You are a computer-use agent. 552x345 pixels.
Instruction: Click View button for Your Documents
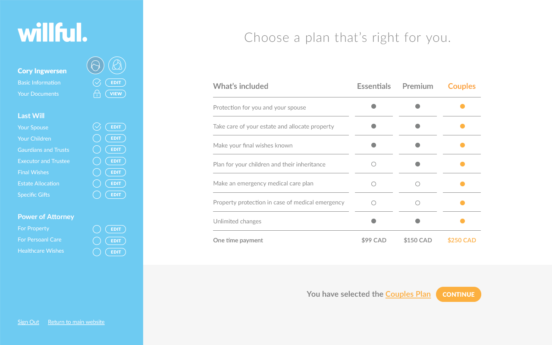tap(116, 94)
